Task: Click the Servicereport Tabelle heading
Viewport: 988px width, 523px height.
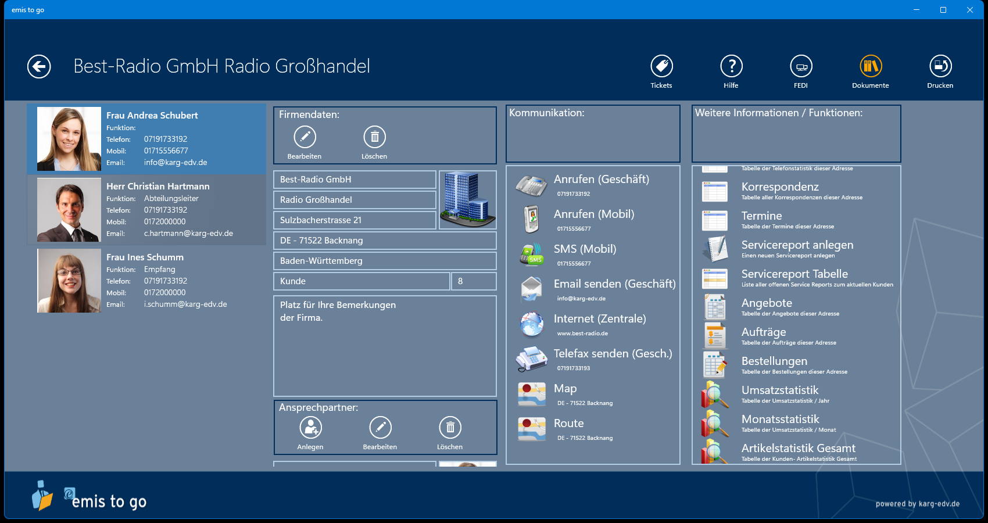Action: [x=794, y=274]
